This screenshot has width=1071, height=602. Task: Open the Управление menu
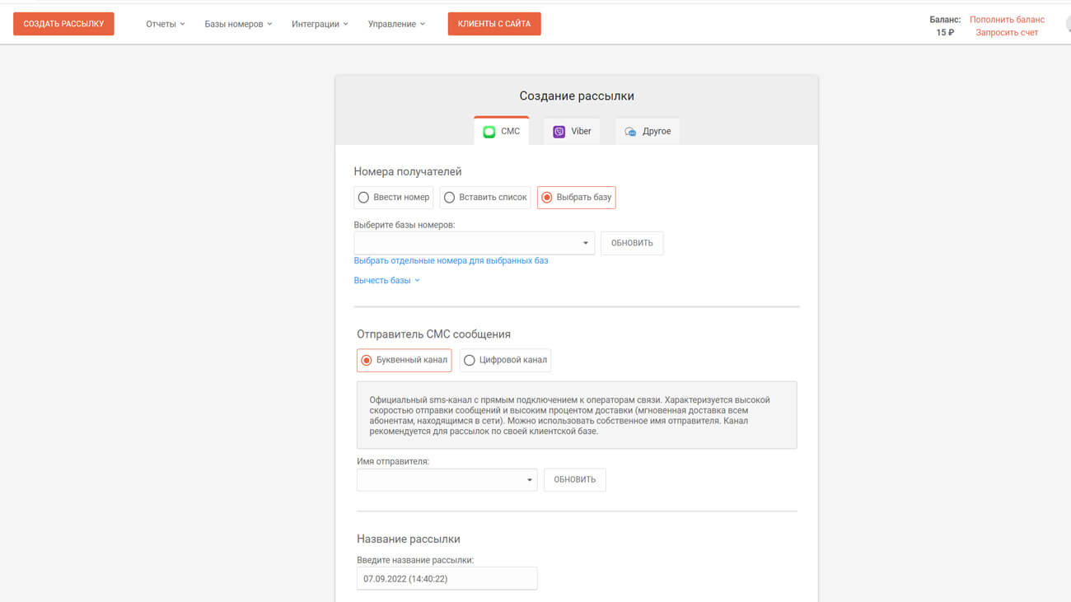point(396,24)
